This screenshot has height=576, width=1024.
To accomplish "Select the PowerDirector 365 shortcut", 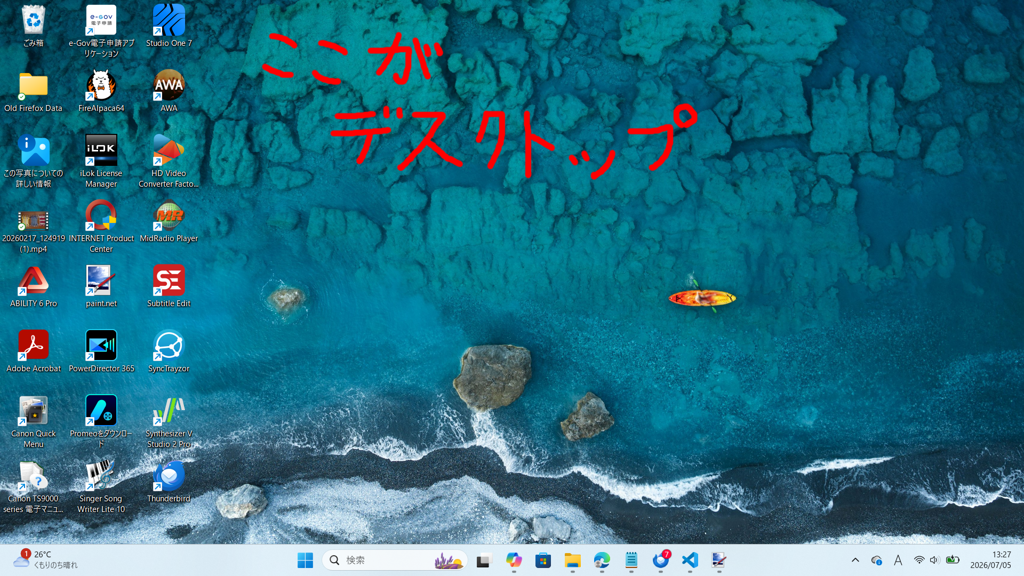I will tap(101, 351).
